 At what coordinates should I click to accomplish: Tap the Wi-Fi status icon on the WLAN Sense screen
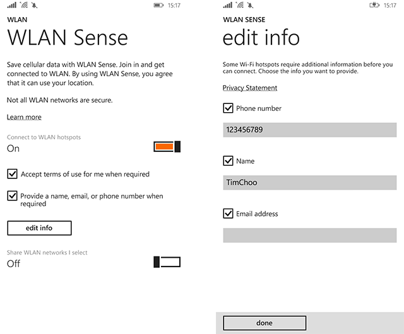pos(24,5)
